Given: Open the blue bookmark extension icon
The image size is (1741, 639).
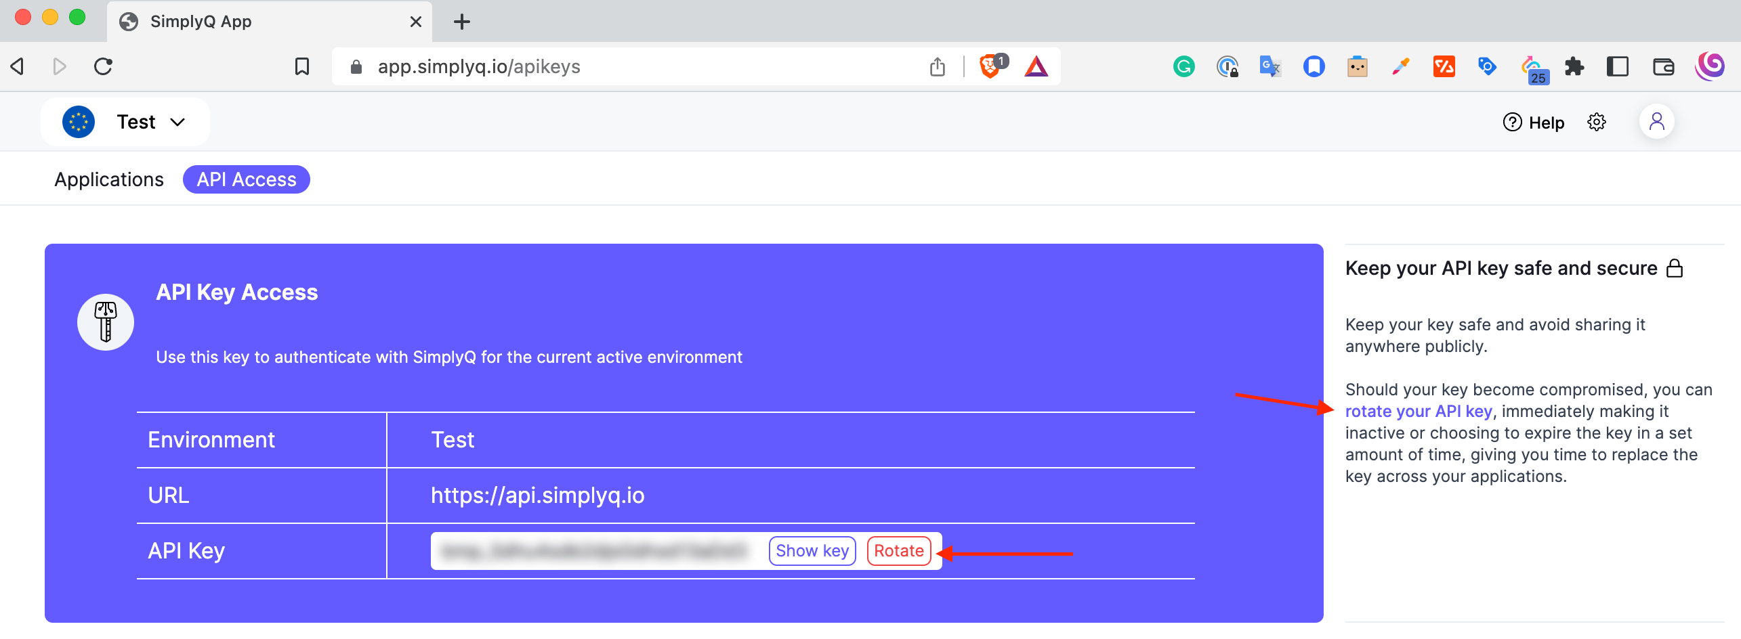Looking at the screenshot, I should click(x=1314, y=66).
